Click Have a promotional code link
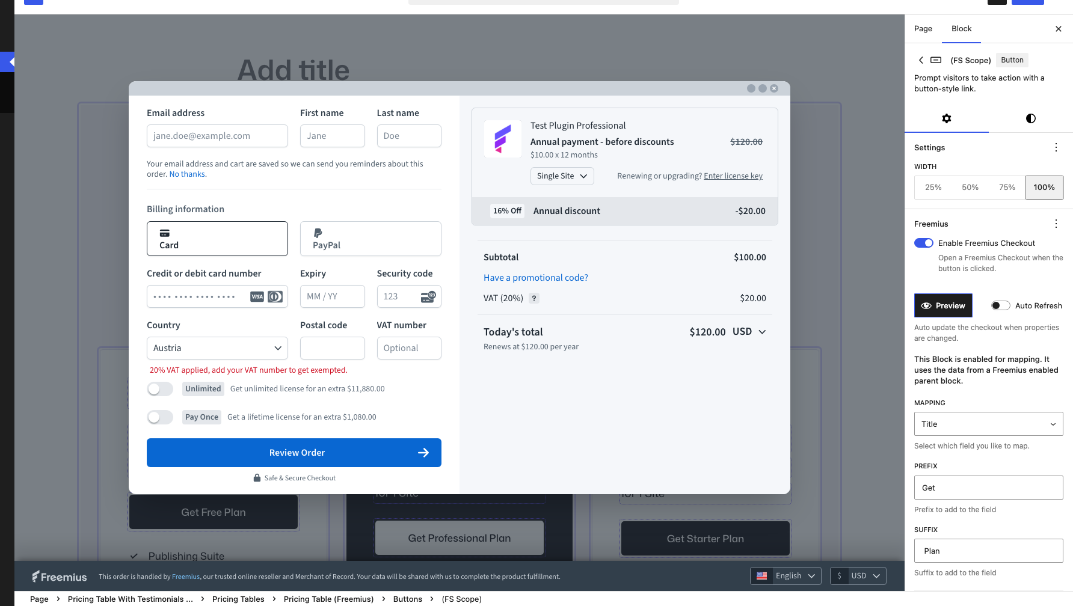Viewport: 1073px width, 606px height. click(536, 278)
